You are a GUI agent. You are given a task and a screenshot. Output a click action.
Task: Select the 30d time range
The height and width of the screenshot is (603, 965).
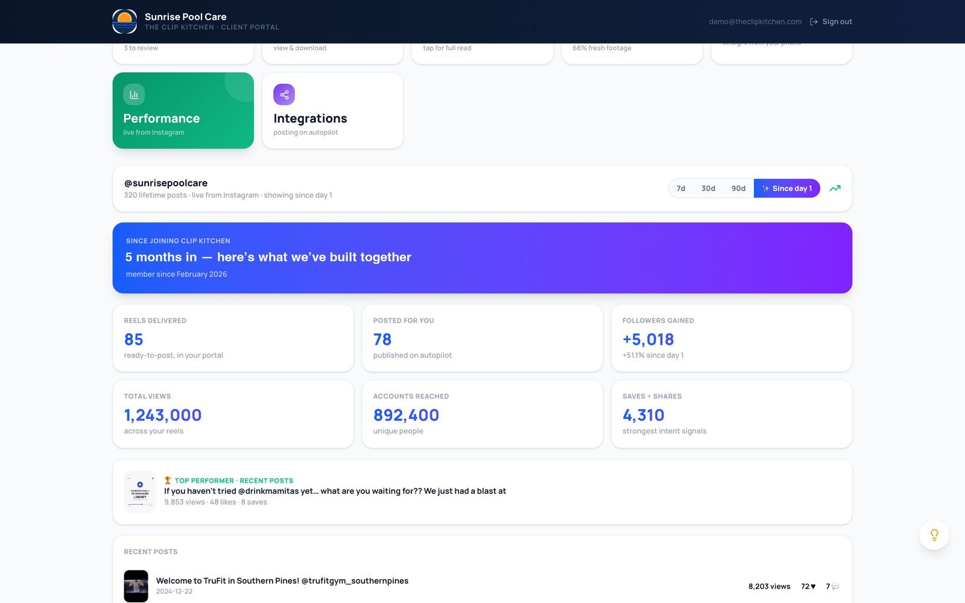[708, 189]
